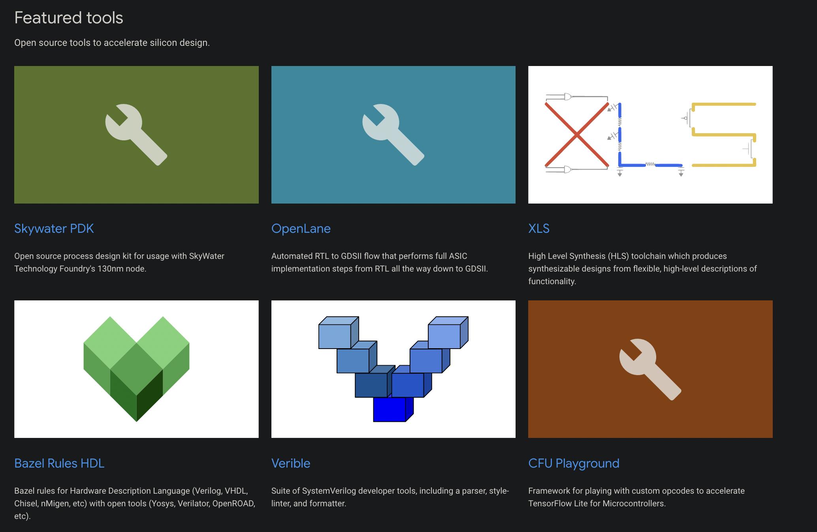Go to the Verible title link
This screenshot has width=817, height=532.
click(291, 463)
